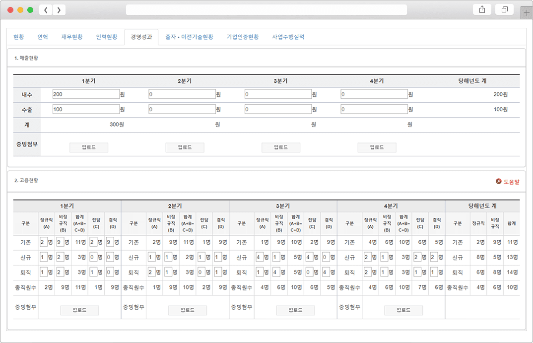Switch to the 연혁 tab
The width and height of the screenshot is (533, 343).
tap(43, 37)
